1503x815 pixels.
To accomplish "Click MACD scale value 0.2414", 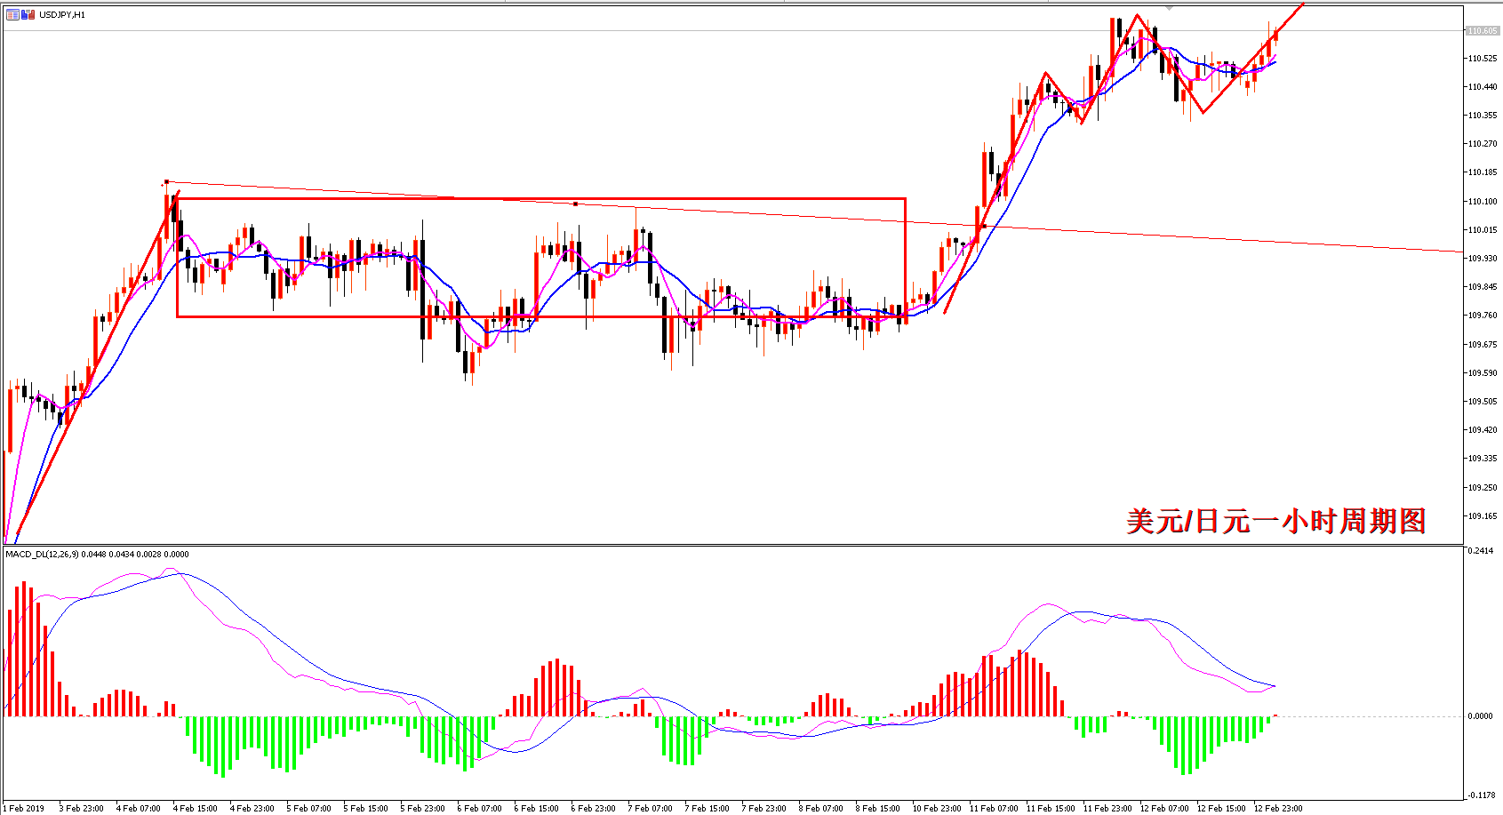I will point(1482,551).
